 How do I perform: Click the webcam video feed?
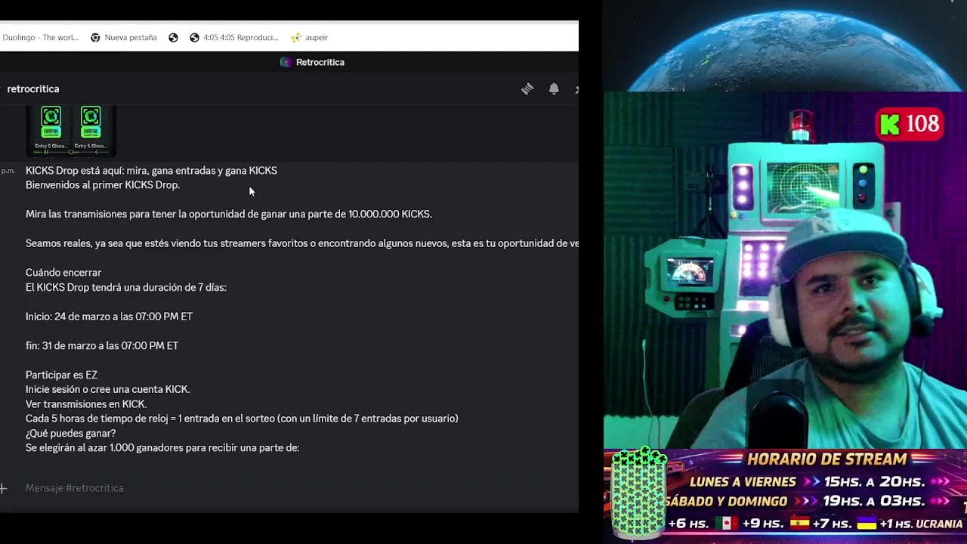(785, 270)
